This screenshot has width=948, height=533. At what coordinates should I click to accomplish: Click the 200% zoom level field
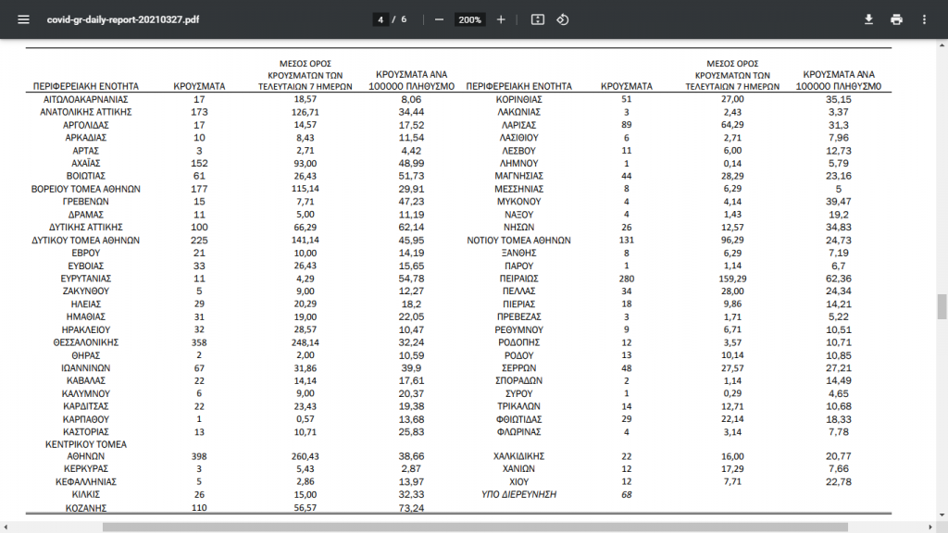point(469,19)
